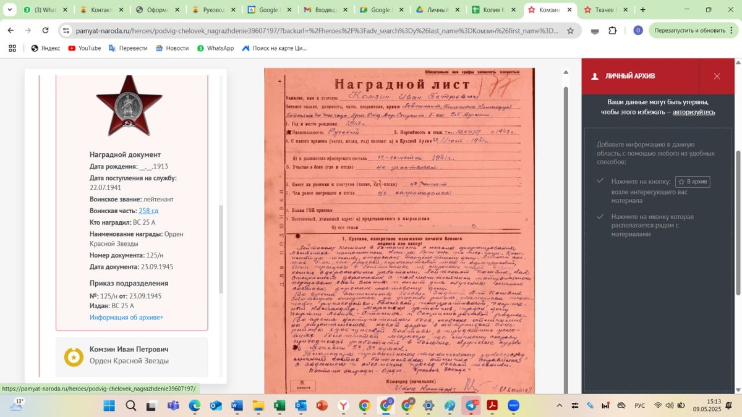The height and width of the screenshot is (417, 742).
Task: Click the award info panel scrollbar
Action: coord(221,249)
